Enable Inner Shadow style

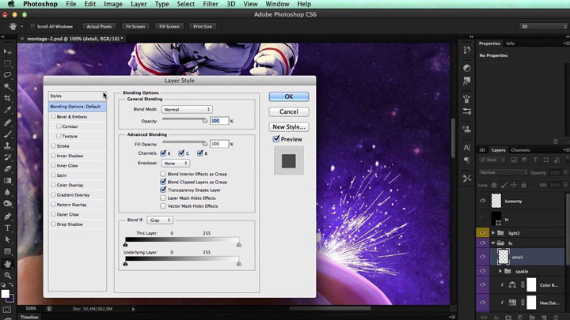coord(54,156)
